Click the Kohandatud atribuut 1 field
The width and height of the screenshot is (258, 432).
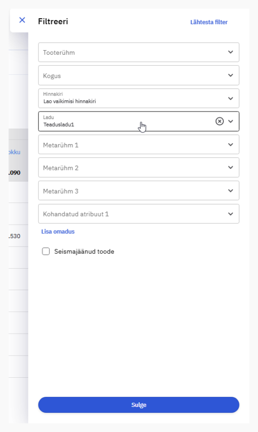point(139,214)
